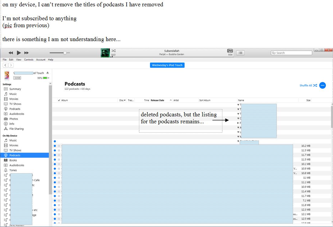Toggle checkbox on the 11.1 MB row
The height and width of the screenshot is (227, 333).
(59, 182)
